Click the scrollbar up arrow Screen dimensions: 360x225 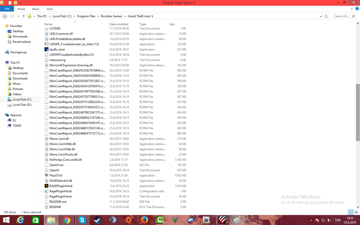click(x=358, y=23)
